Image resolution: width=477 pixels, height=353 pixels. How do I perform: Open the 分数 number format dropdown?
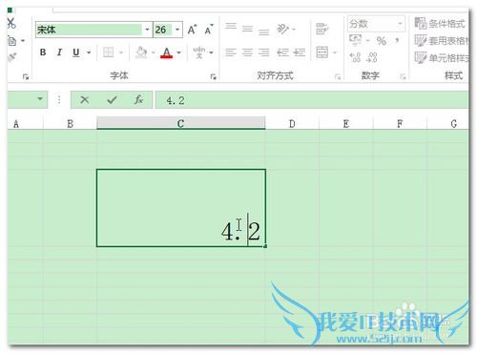(400, 24)
